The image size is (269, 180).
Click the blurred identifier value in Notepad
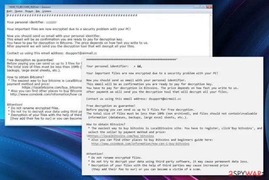(51, 22)
